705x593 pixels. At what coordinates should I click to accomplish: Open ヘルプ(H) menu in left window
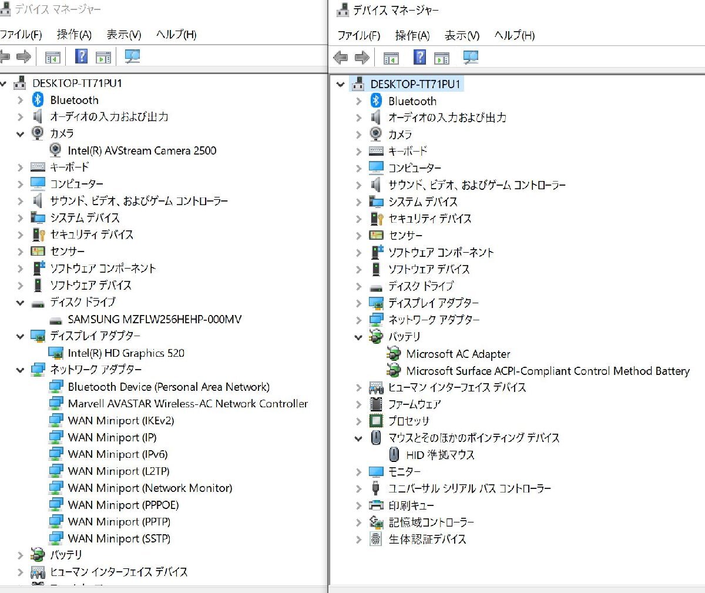(176, 35)
